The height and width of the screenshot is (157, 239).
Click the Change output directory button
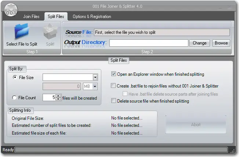199,43
